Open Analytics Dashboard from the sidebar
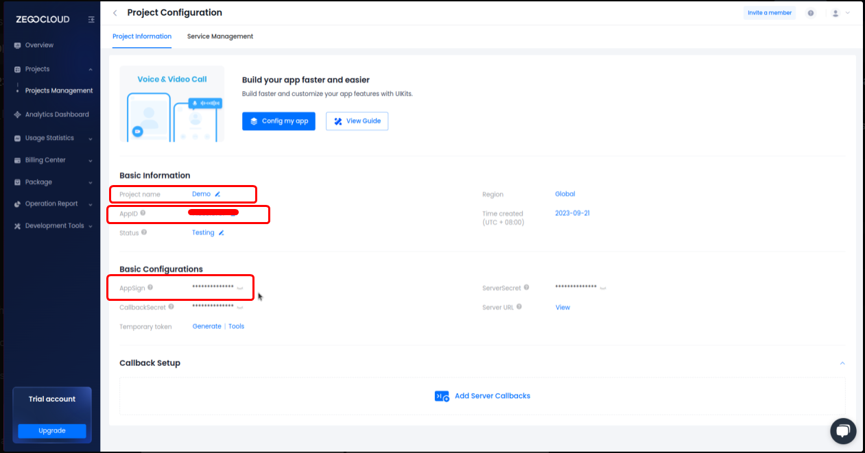 tap(56, 114)
